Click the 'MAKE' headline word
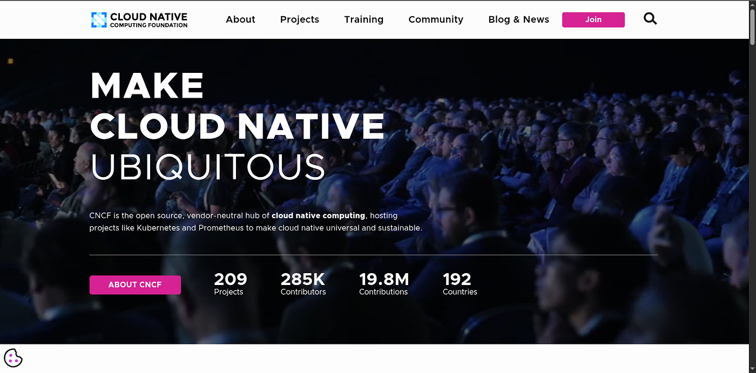This screenshot has width=756, height=373. click(x=147, y=85)
